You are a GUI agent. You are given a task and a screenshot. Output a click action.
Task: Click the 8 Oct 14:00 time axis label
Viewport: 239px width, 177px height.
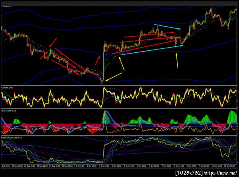[x=179, y=166]
